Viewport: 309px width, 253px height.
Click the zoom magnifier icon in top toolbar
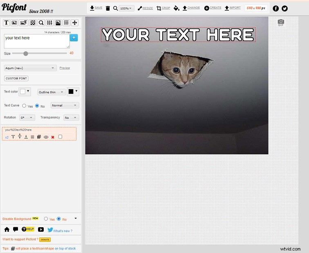tap(116, 8)
